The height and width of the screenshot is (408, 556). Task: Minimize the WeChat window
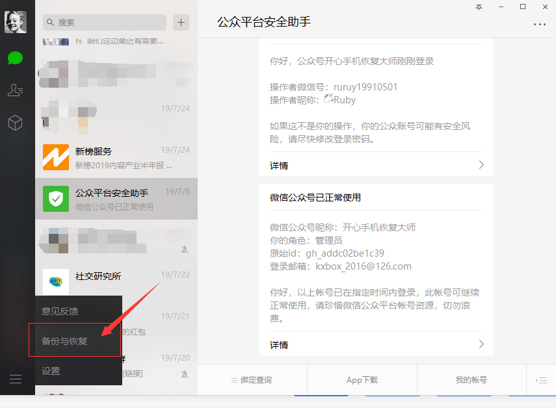501,6
